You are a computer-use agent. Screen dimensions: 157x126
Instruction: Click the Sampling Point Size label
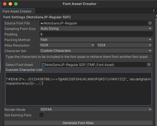[20, 29]
